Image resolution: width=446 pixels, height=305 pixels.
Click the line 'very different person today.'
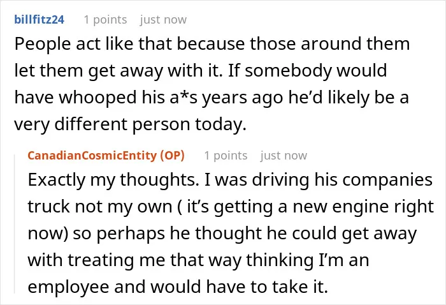130,124
